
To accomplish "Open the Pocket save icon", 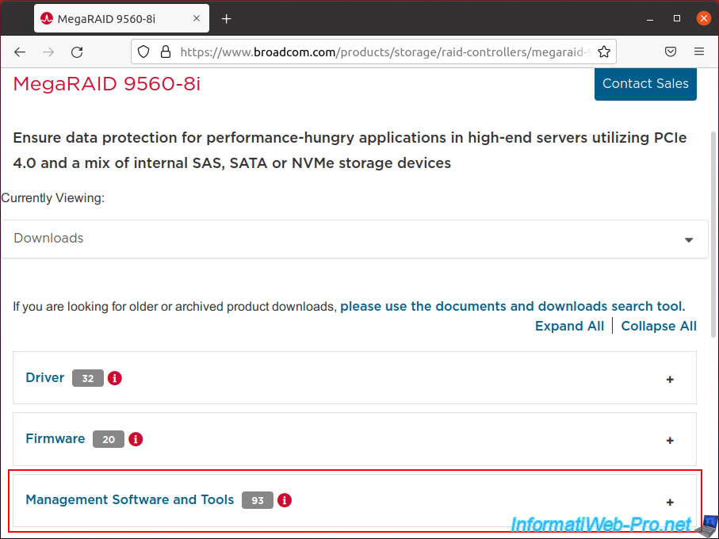I will [671, 52].
